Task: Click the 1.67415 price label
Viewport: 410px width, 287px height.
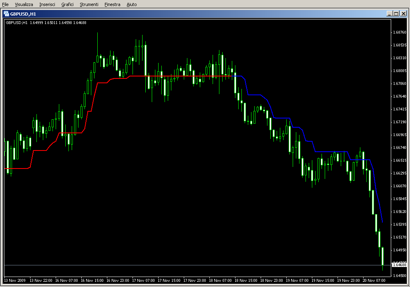Action: [400, 109]
